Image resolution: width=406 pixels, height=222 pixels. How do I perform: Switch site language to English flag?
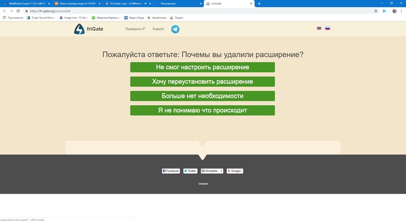(x=319, y=28)
